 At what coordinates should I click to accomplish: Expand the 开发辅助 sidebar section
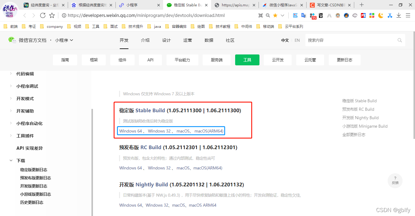click(x=11, y=111)
